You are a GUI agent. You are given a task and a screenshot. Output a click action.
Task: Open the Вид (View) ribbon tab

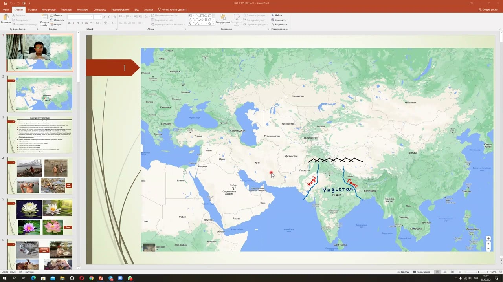136,9
